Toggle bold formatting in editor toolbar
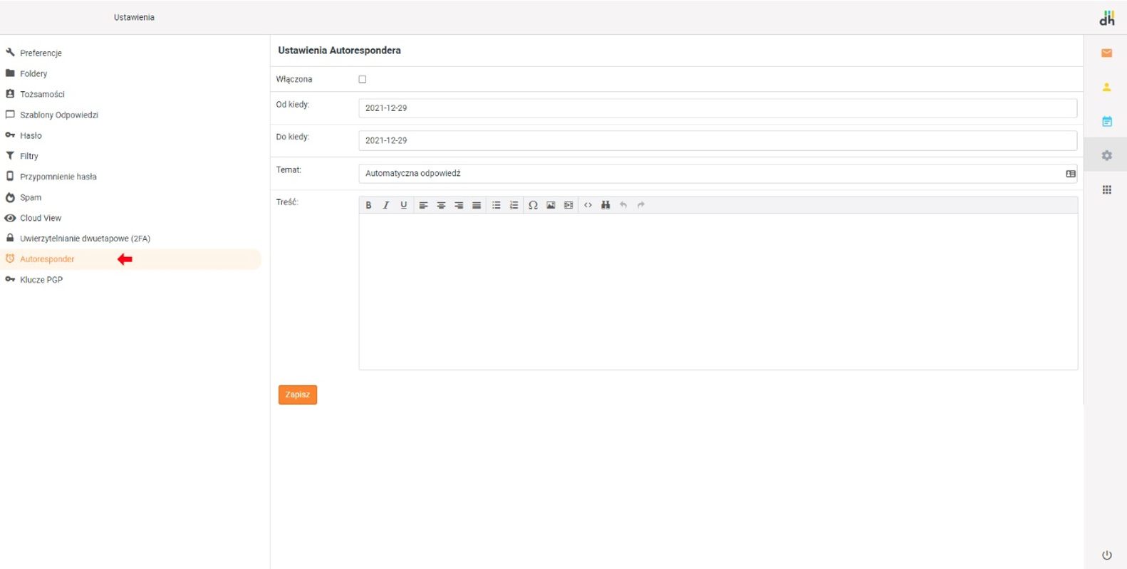The image size is (1127, 569). point(368,205)
